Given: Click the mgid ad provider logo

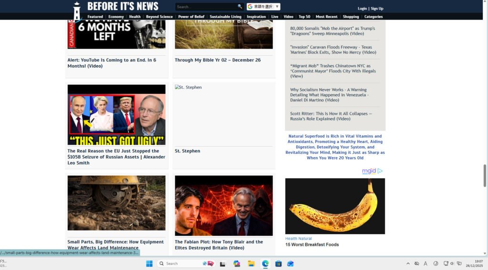Looking at the screenshot, I should point(369,171).
